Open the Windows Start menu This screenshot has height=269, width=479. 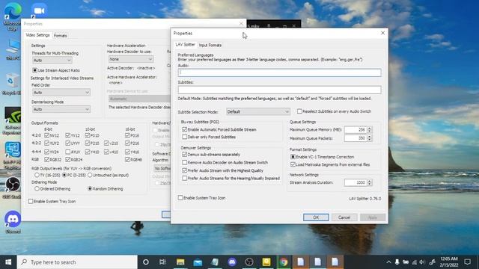[x=8, y=262]
